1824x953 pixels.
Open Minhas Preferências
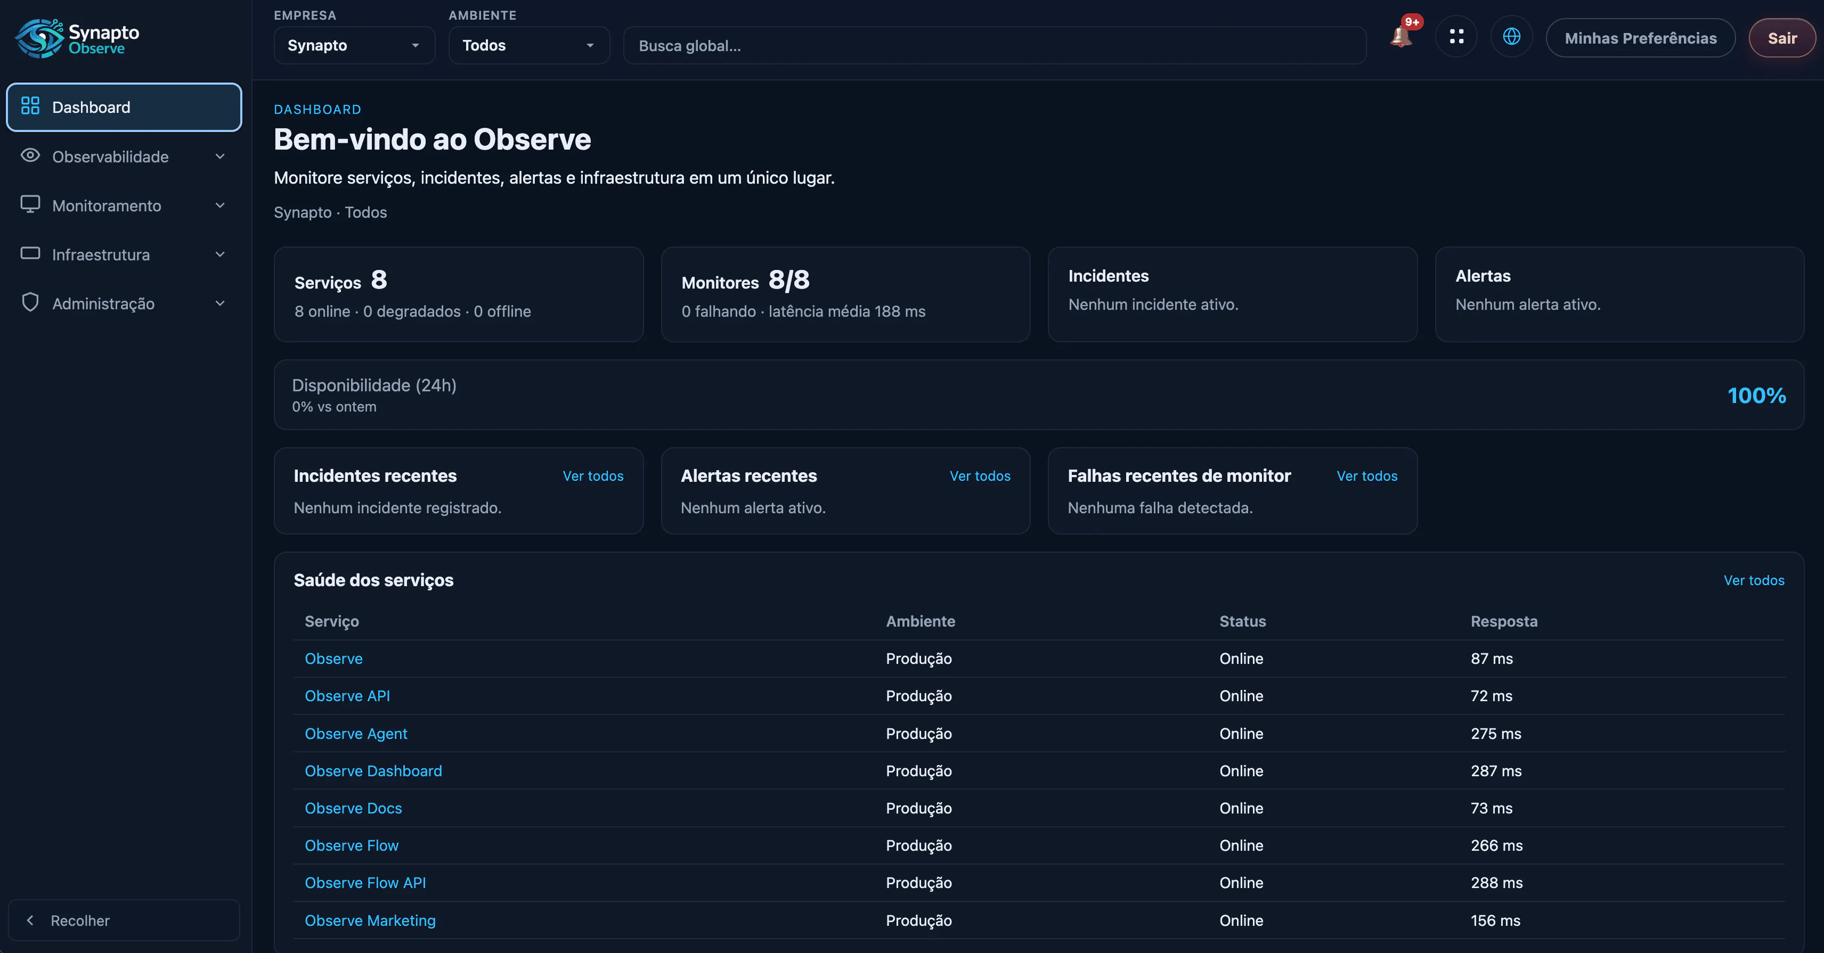click(1641, 38)
